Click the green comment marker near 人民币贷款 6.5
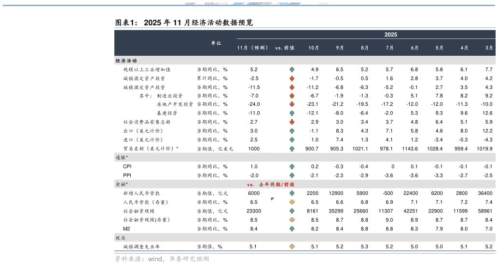 coord(273,199)
